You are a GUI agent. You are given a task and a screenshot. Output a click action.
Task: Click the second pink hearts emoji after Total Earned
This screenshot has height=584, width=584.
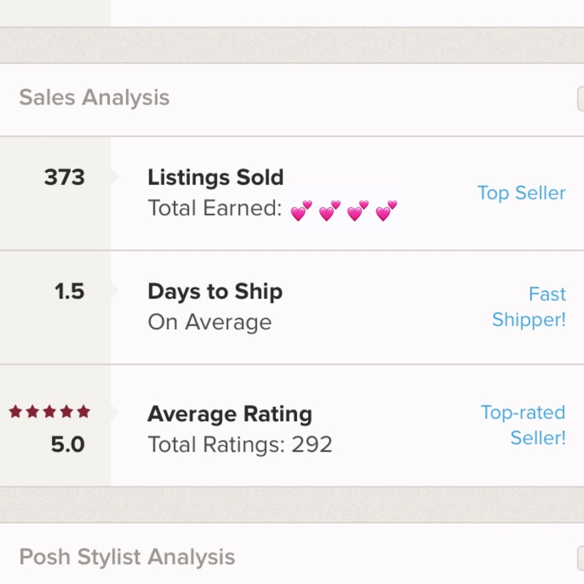[x=330, y=211]
